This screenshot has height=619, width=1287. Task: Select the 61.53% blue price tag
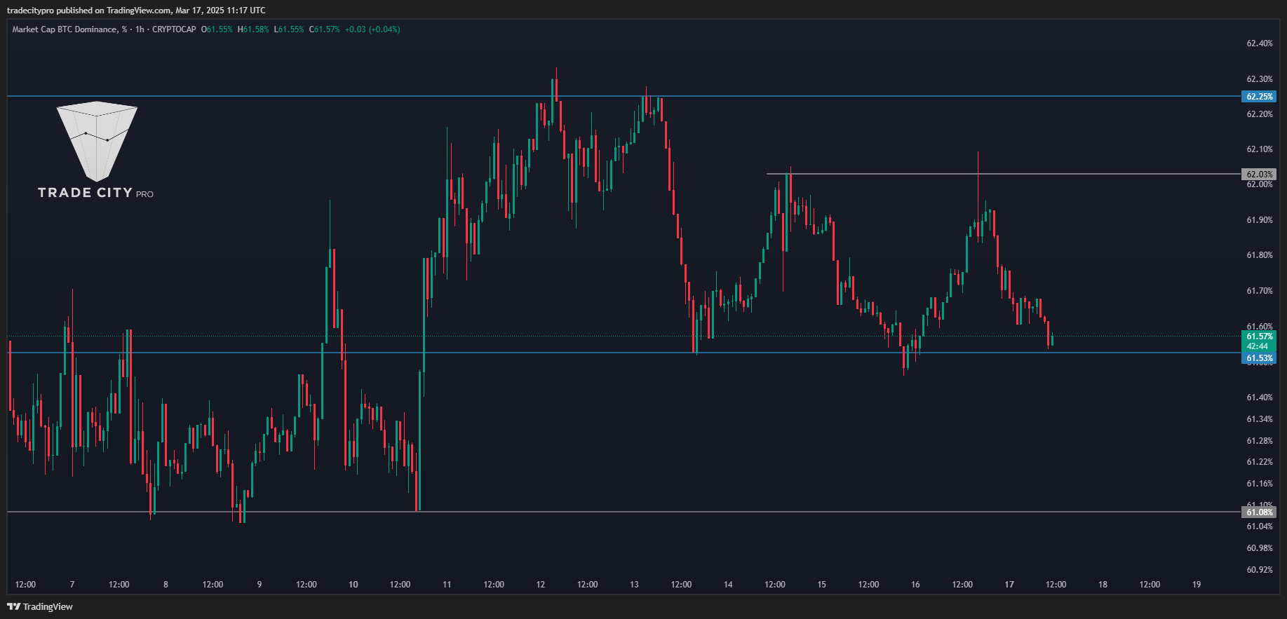[x=1259, y=358]
